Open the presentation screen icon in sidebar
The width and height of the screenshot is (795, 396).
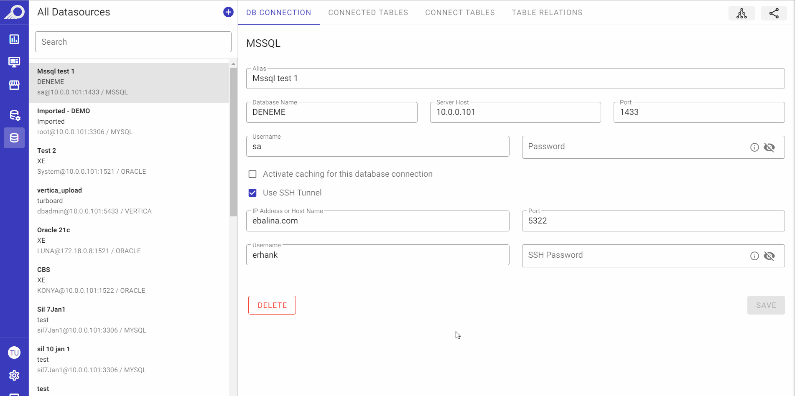pos(14,62)
